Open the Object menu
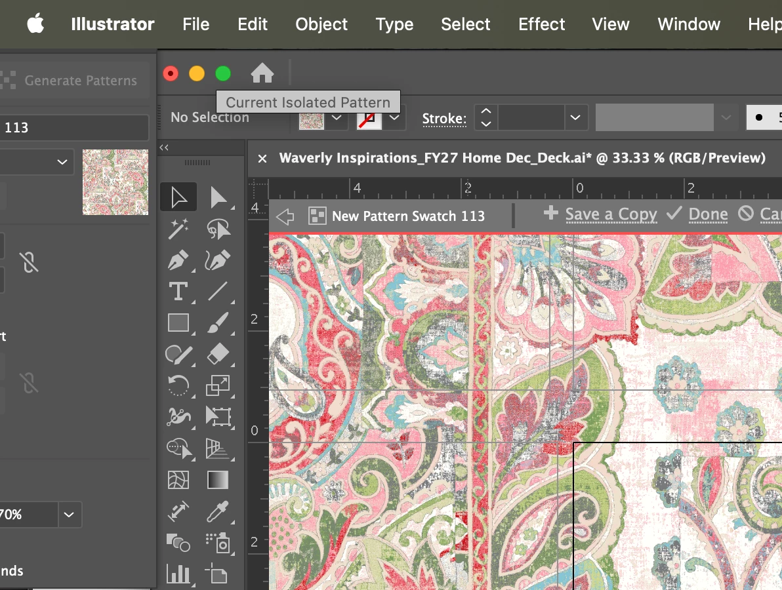Viewport: 782px width, 590px height. [x=321, y=24]
